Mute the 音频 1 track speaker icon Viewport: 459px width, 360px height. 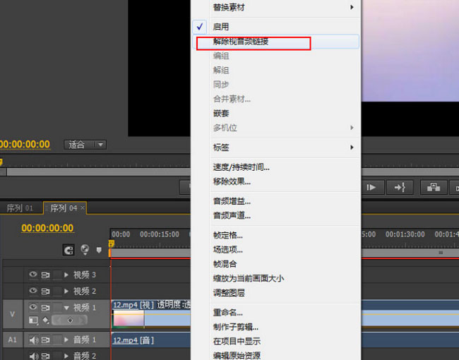coord(32,340)
